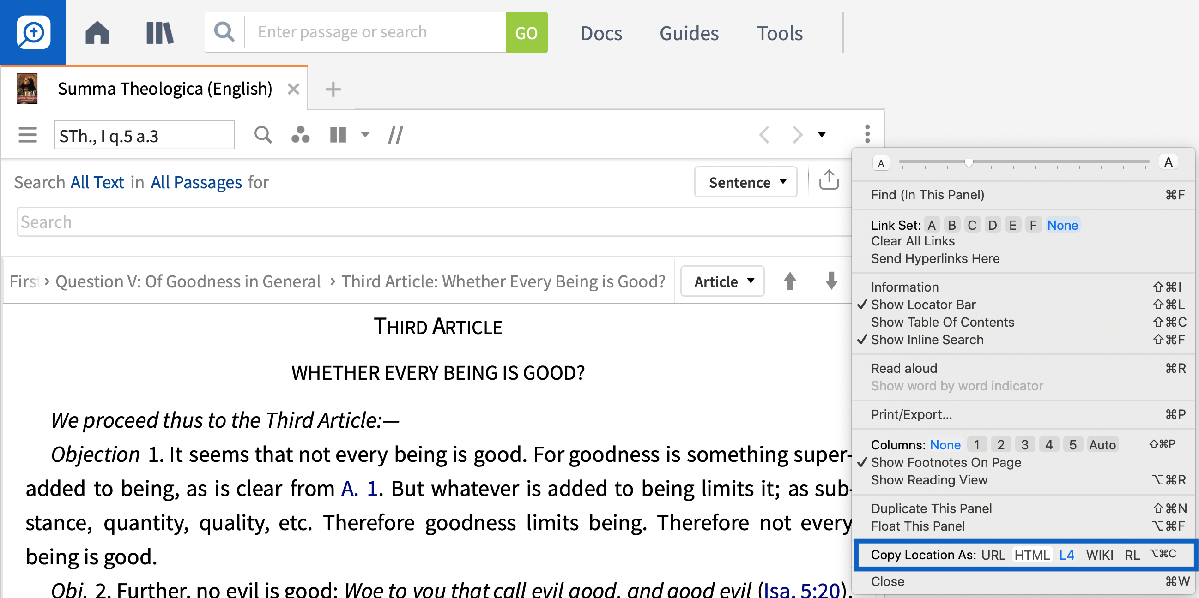Viewport: 1199px width, 598px height.
Task: Navigate back with left chevron
Action: pyautogui.click(x=764, y=135)
